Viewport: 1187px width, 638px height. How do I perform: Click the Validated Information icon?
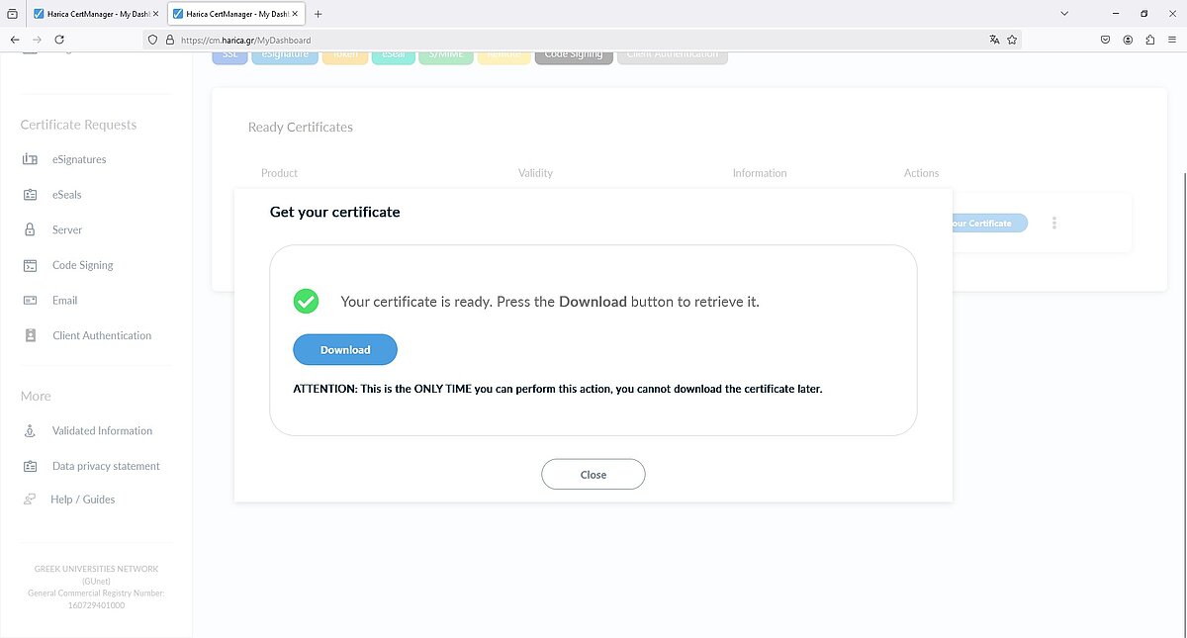pos(30,431)
